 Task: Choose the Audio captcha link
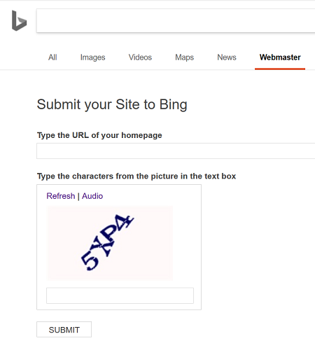click(x=92, y=196)
